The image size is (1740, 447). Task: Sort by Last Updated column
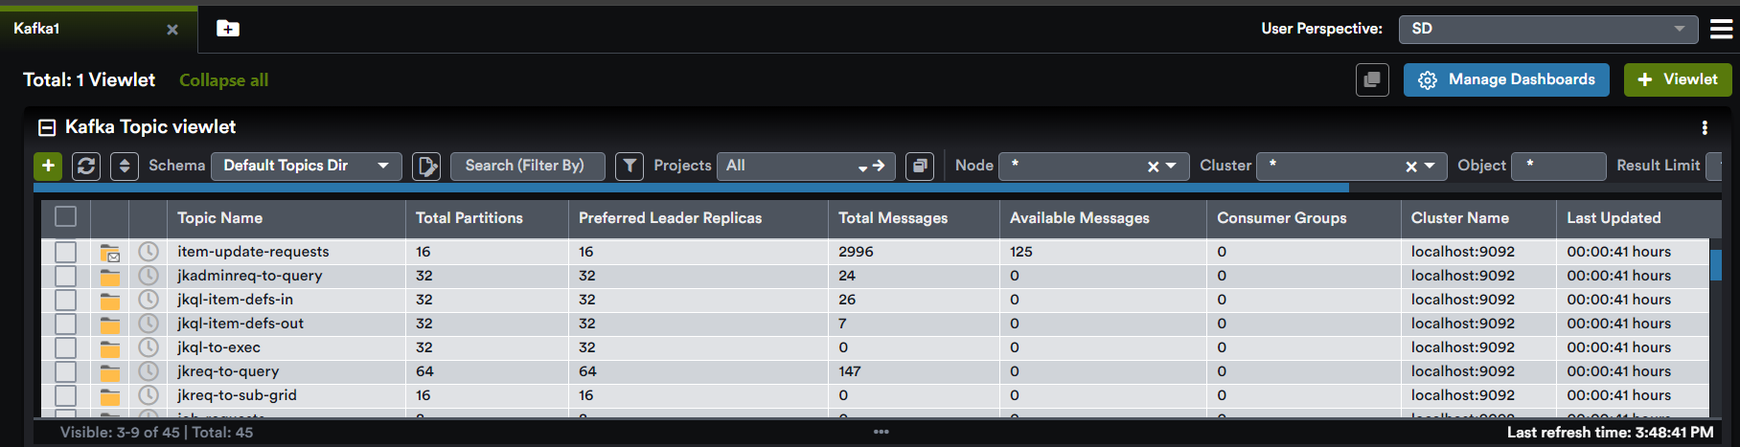point(1614,218)
